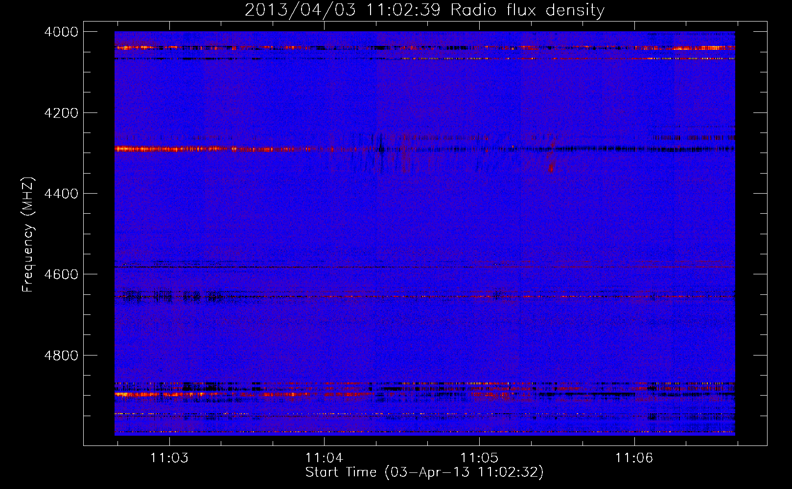Click the 4400 frequency tick label
Viewport: 792px width, 489px height.
click(61, 194)
